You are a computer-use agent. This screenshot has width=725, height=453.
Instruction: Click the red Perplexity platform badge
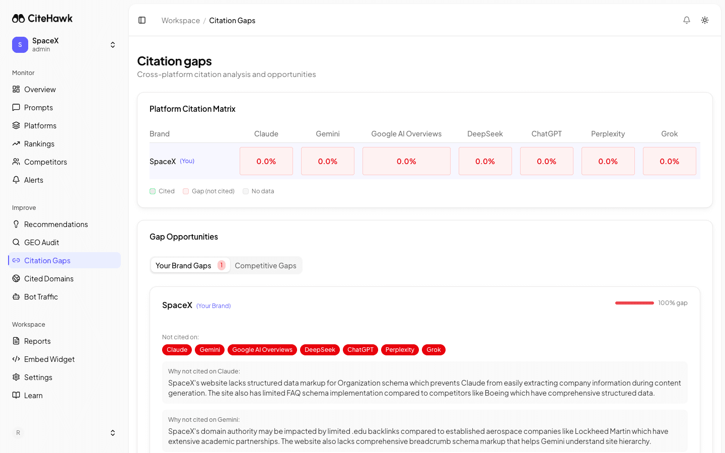[x=400, y=350]
